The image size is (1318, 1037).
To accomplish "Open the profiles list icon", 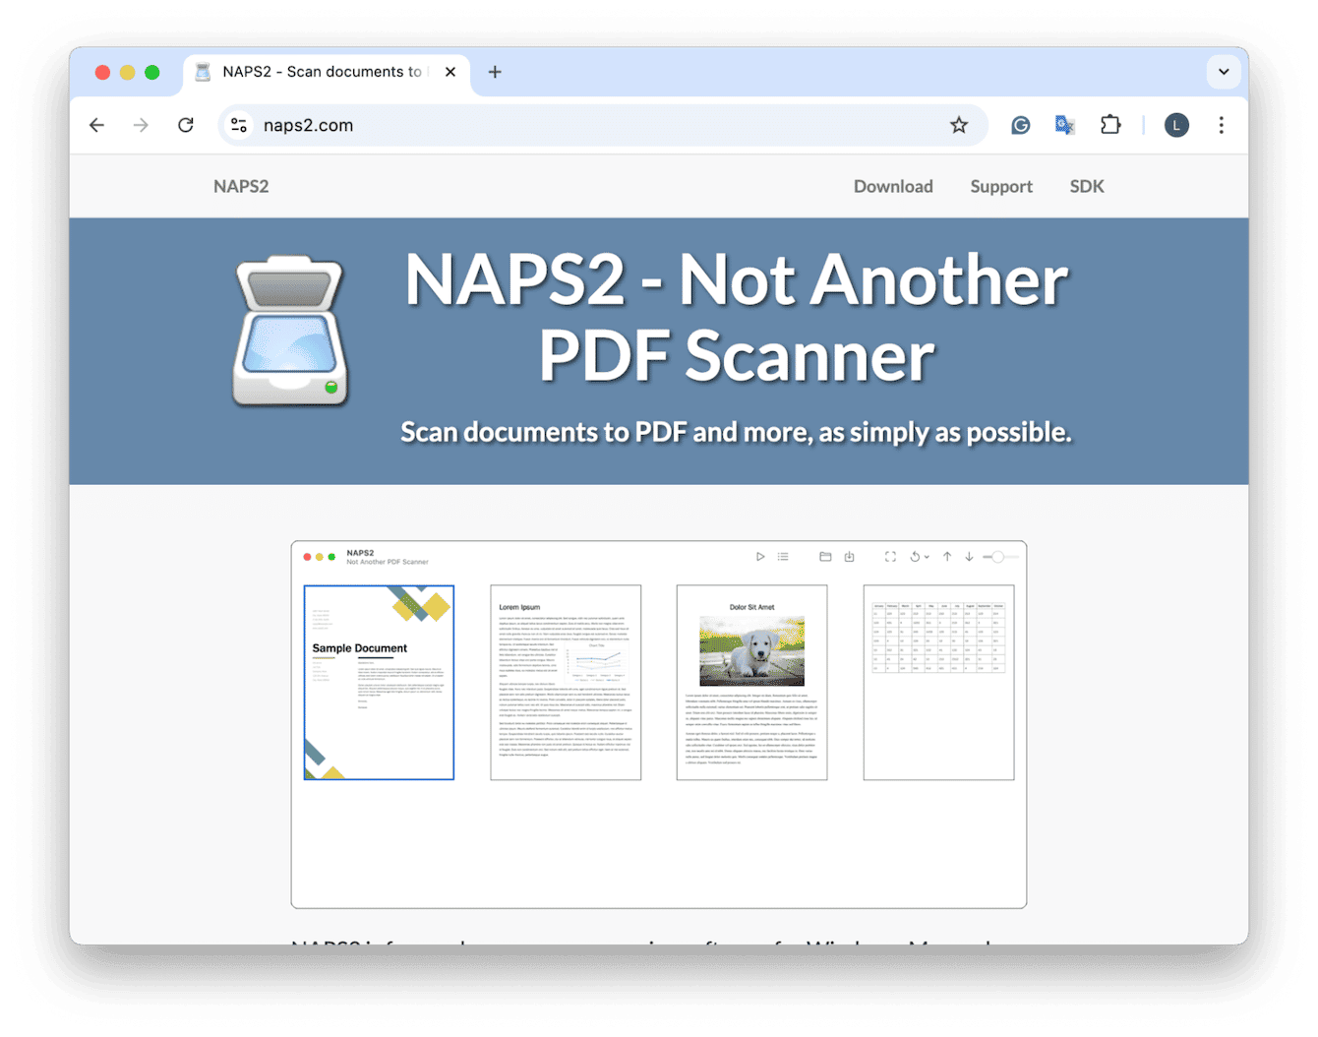I will coord(783,556).
